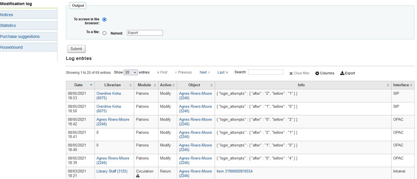Open Item 31906000816554 link
Screen dimensions: 417x179
click(x=235, y=171)
